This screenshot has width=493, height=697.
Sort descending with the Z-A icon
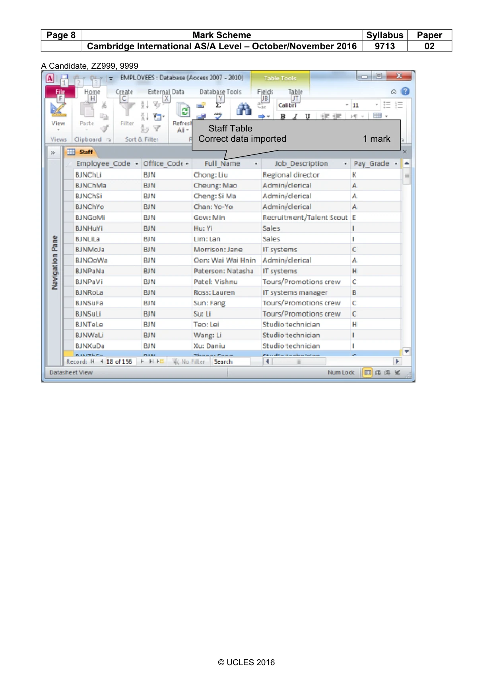click(x=144, y=117)
